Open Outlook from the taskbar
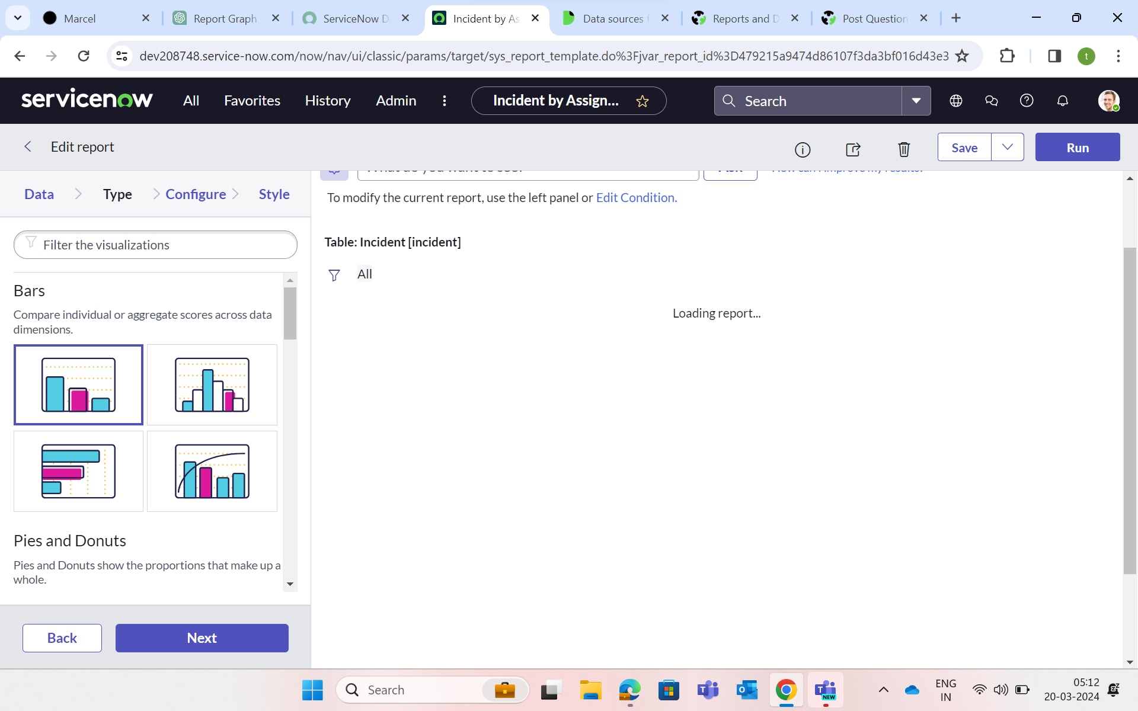 tap(747, 690)
